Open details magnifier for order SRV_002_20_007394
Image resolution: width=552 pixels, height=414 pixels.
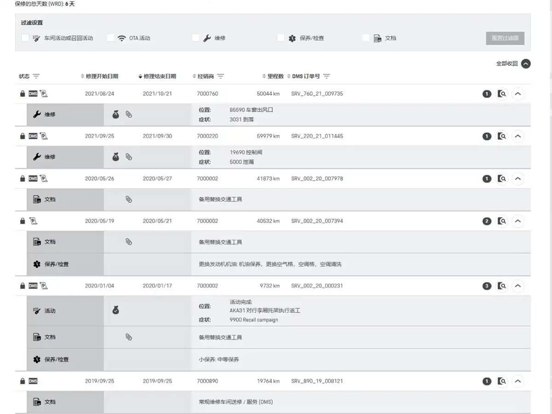(x=502, y=221)
